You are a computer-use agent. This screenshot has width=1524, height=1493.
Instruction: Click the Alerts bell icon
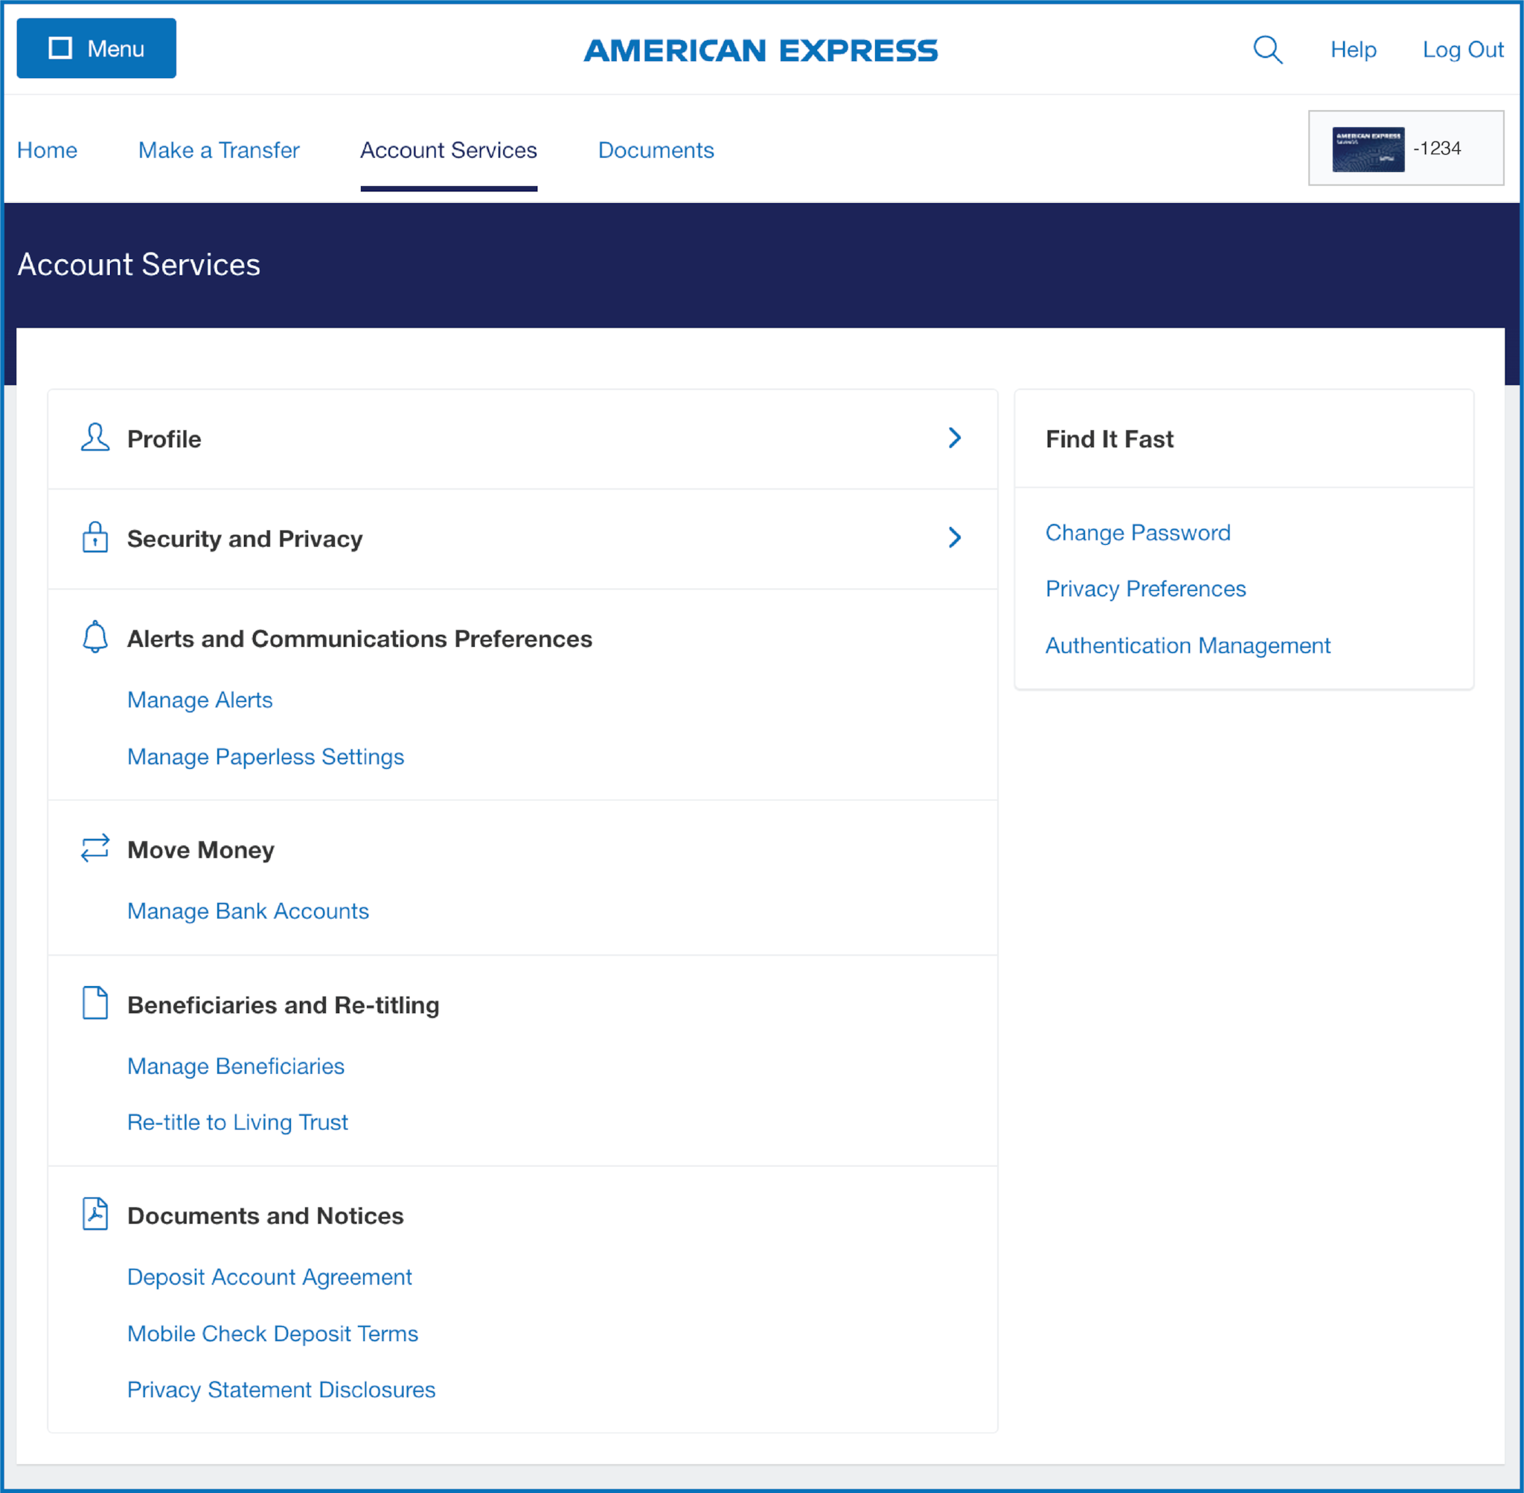click(x=95, y=637)
